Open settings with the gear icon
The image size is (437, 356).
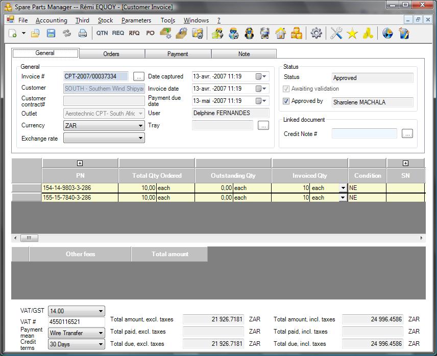coord(316,34)
